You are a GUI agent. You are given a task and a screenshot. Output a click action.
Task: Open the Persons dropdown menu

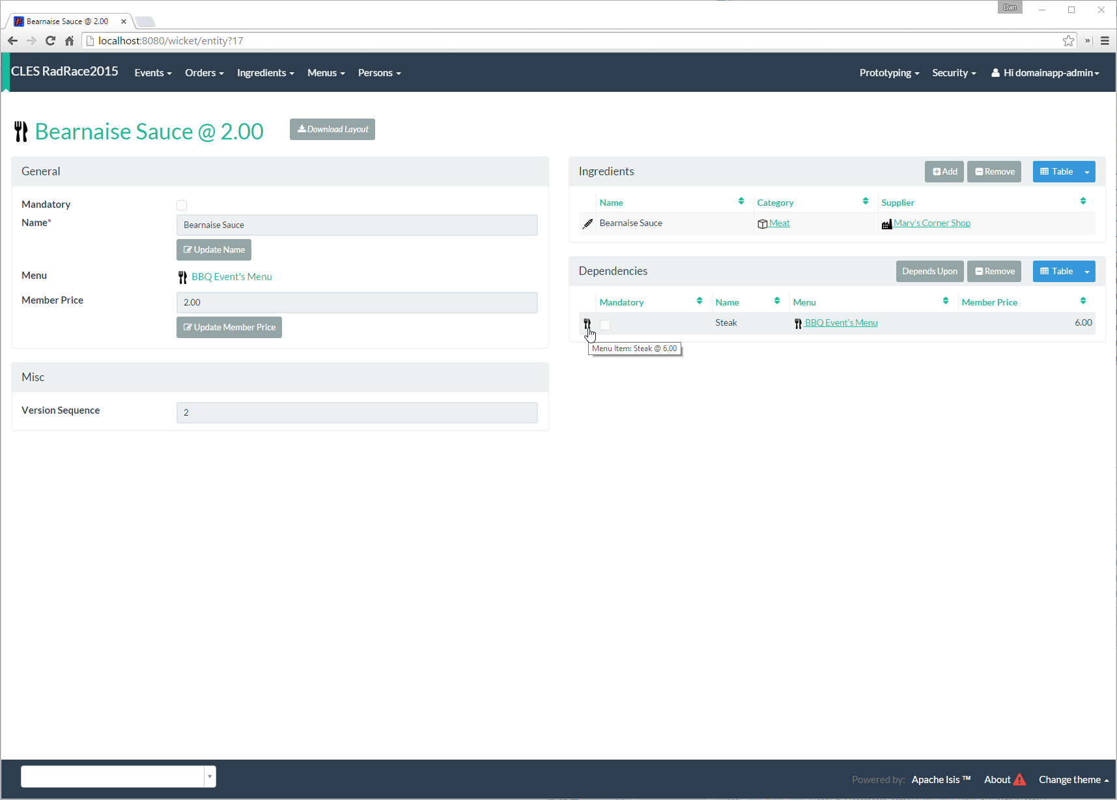pyautogui.click(x=379, y=73)
